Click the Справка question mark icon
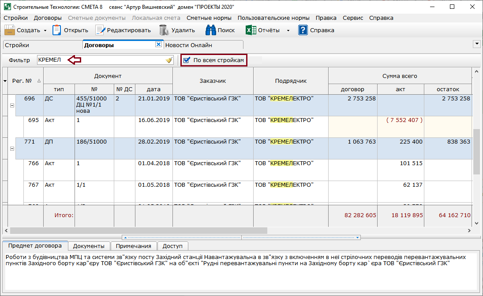This screenshot has height=296, width=483. click(303, 30)
